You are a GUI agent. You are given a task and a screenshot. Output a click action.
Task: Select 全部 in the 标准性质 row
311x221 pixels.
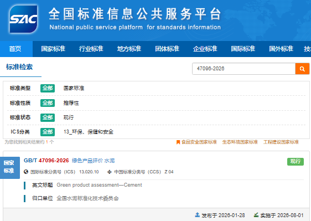tap(48, 103)
